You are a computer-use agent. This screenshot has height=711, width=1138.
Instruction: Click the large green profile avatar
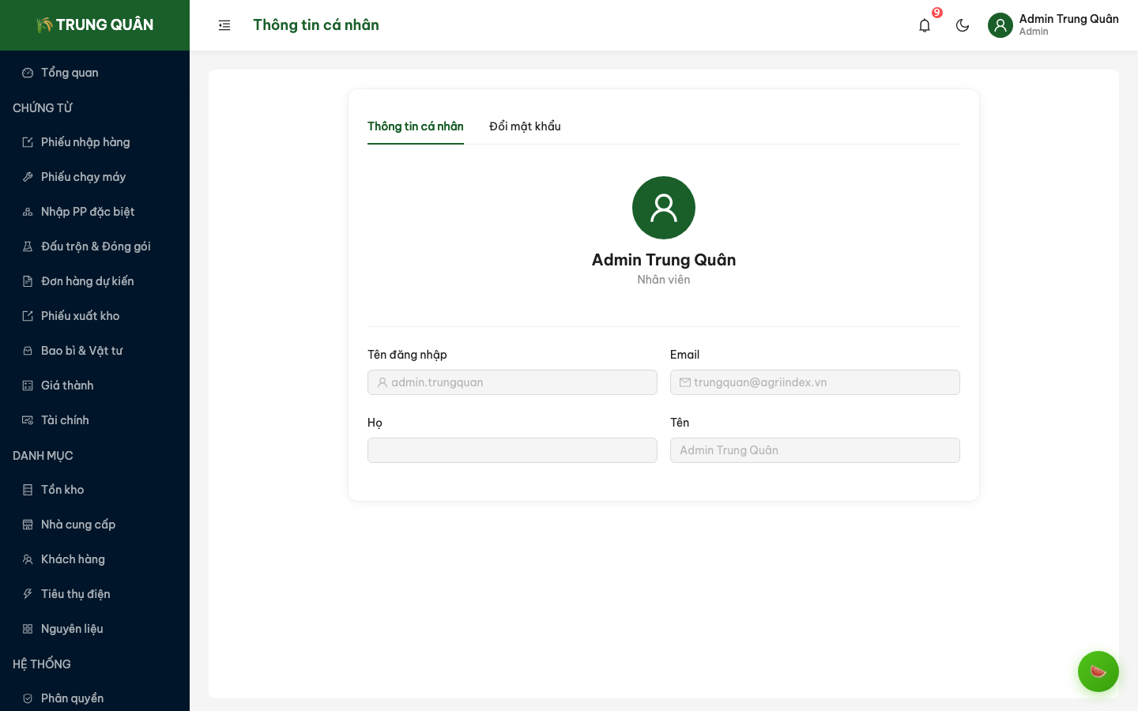point(664,208)
